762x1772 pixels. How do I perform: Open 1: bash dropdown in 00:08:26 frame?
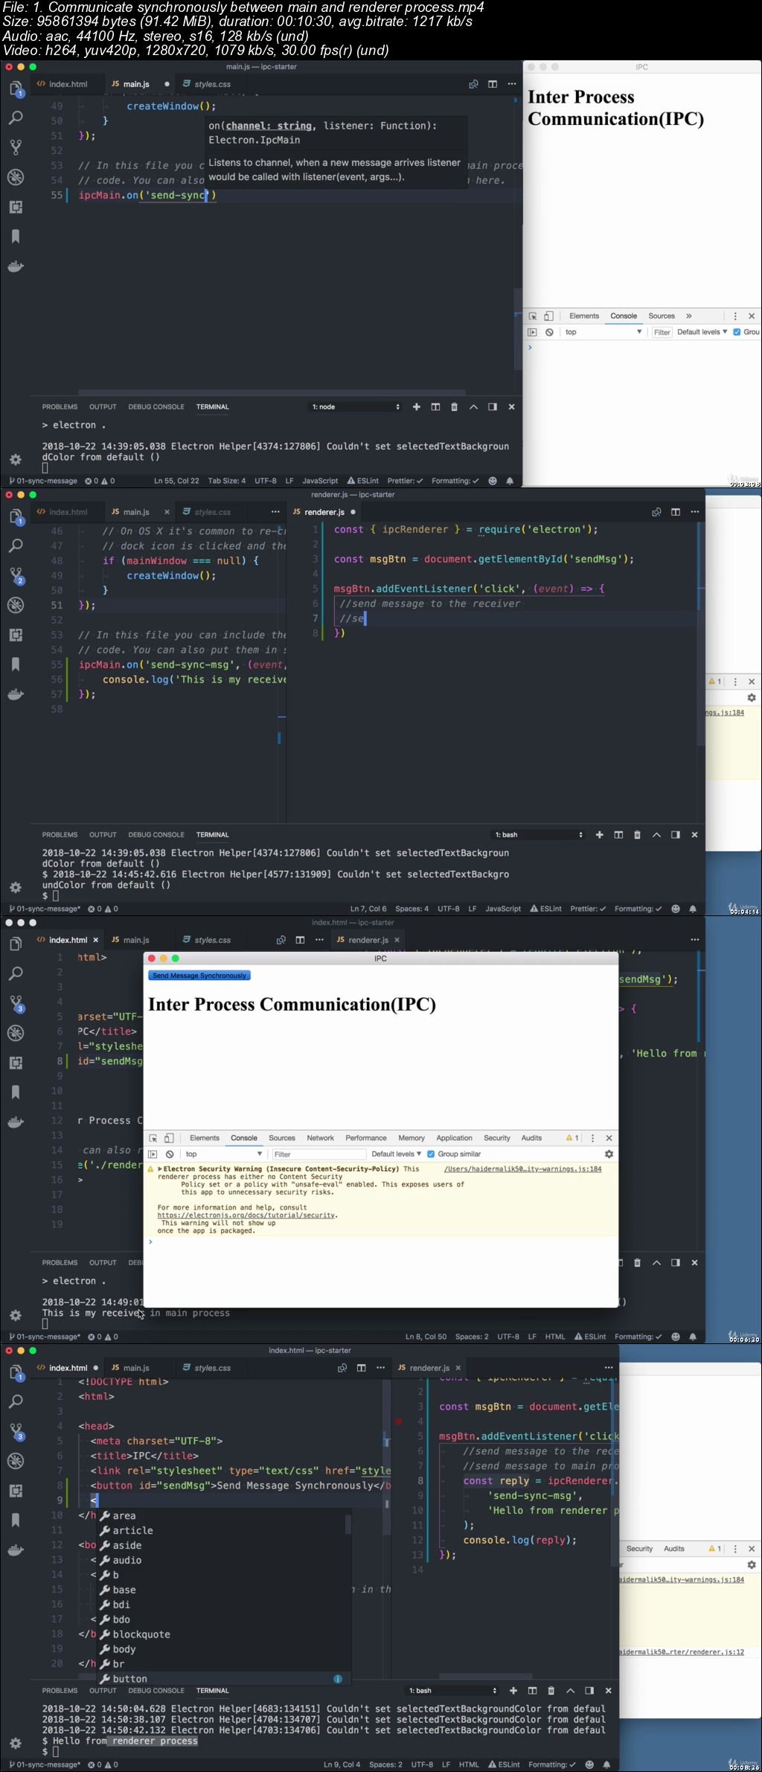coord(452,1691)
